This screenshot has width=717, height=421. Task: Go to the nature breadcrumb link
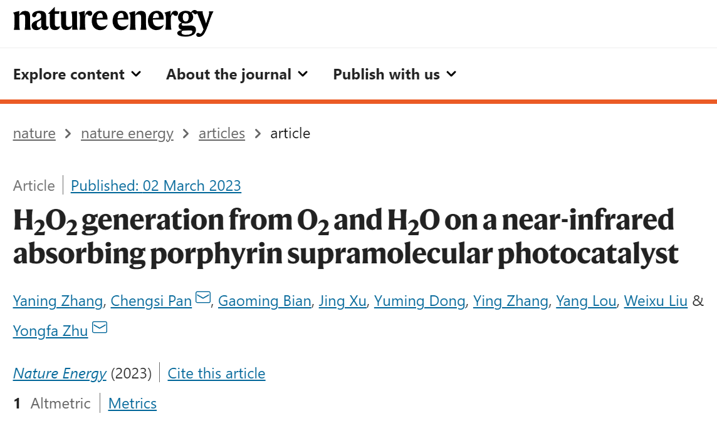point(34,133)
